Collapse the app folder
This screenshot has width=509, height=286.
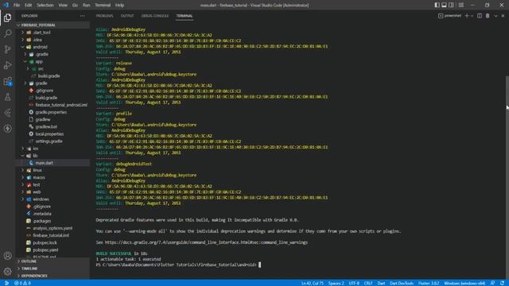tap(52, 61)
